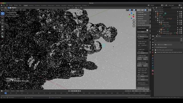This screenshot has width=183, height=103.
Task: Select the Select Box tool in viewport toolbar
Action: point(3,13)
